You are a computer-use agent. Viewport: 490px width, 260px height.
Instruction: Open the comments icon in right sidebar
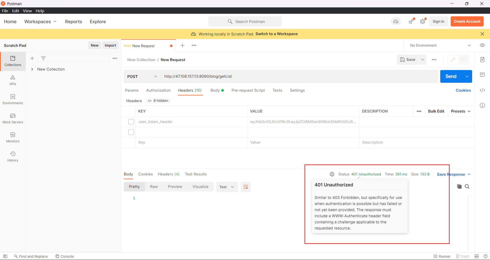(482, 75)
